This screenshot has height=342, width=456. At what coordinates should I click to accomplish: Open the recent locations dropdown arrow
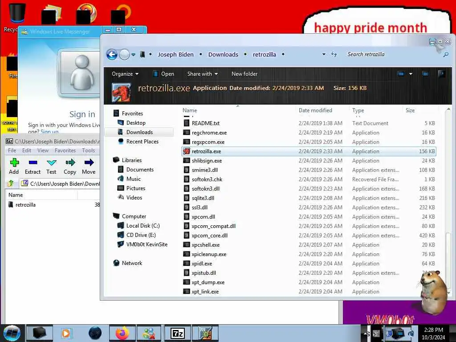[133, 55]
